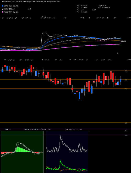Click the 'DOW ST: 87.34' legend text

tap(11, 6)
